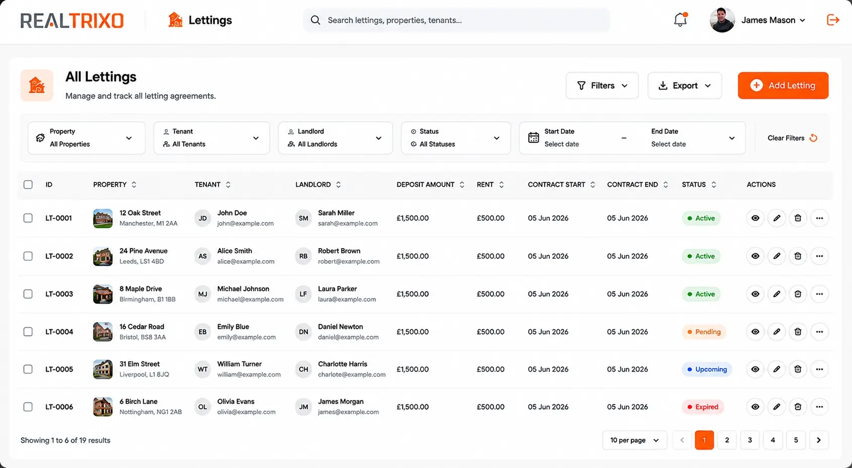This screenshot has height=468, width=852.
Task: Open the Tenant filter dropdown
Action: (211, 138)
